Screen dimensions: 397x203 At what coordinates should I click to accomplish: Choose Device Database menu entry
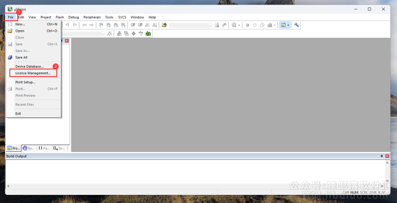(x=29, y=67)
